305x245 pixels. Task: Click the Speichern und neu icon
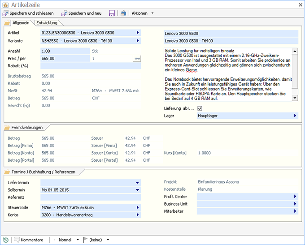point(64,13)
